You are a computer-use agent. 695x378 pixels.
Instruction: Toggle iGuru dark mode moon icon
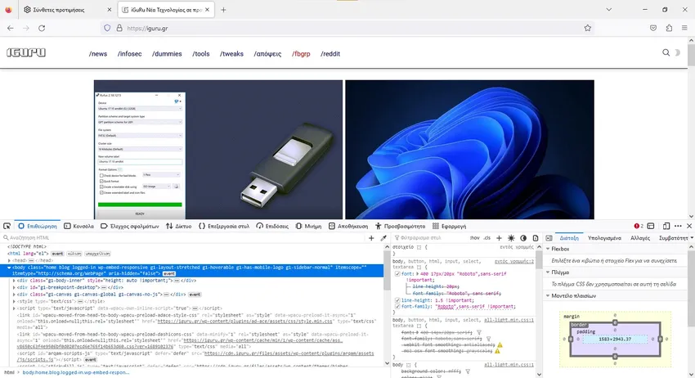point(677,52)
